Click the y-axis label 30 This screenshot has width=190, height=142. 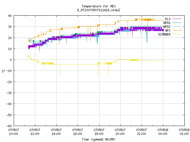[10, 27]
